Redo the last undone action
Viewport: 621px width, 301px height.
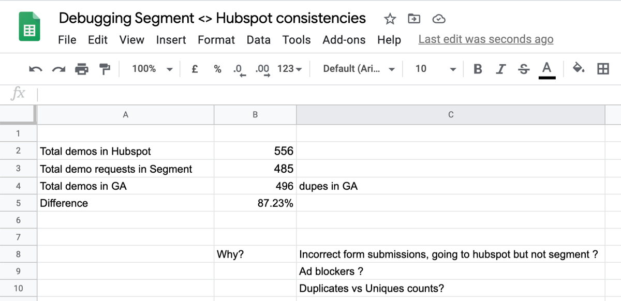pos(58,69)
